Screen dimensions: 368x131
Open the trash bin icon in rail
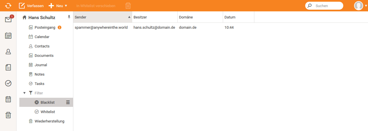8,115
